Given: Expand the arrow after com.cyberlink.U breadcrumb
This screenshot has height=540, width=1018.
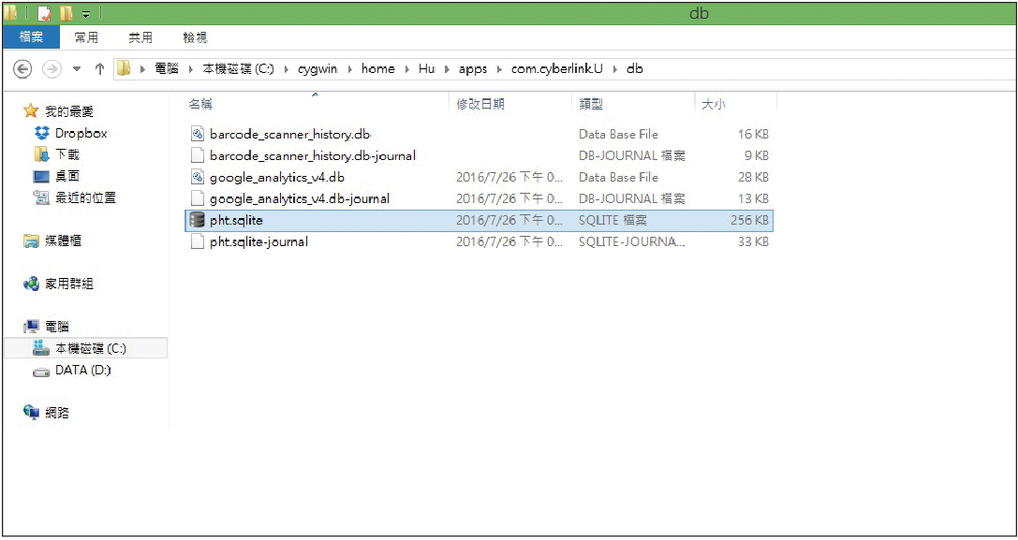Looking at the screenshot, I should pos(614,69).
